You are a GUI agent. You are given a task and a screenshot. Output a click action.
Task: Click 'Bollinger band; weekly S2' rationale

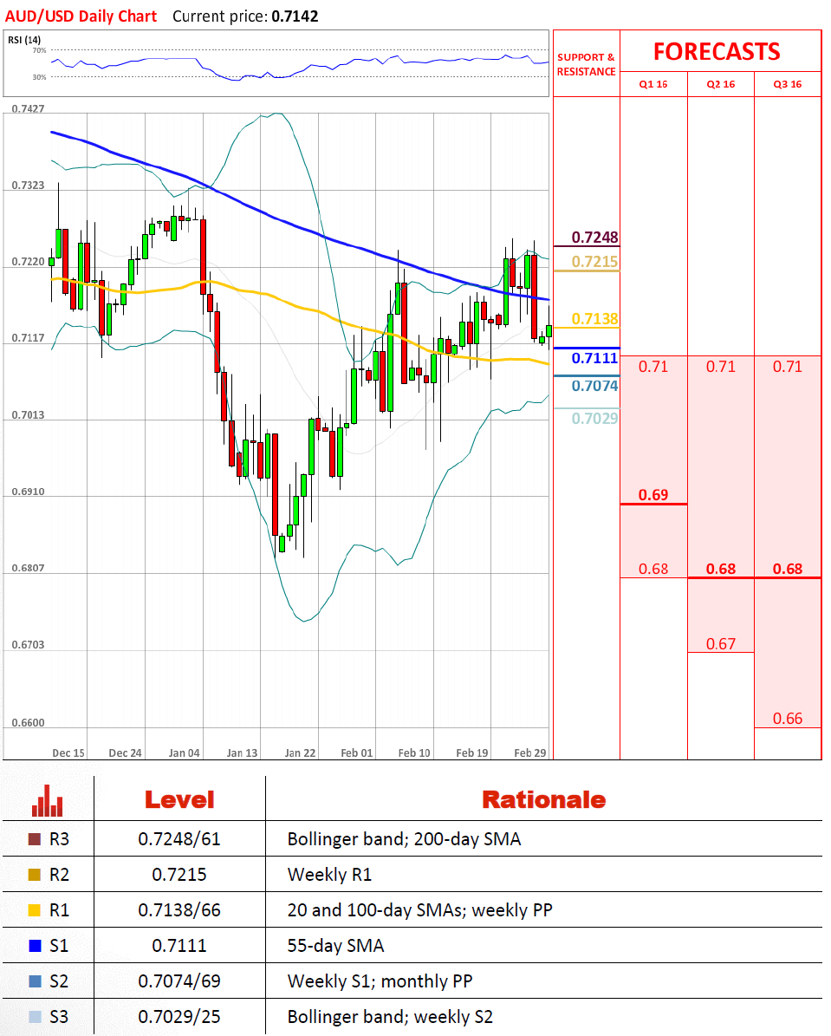click(x=391, y=1018)
